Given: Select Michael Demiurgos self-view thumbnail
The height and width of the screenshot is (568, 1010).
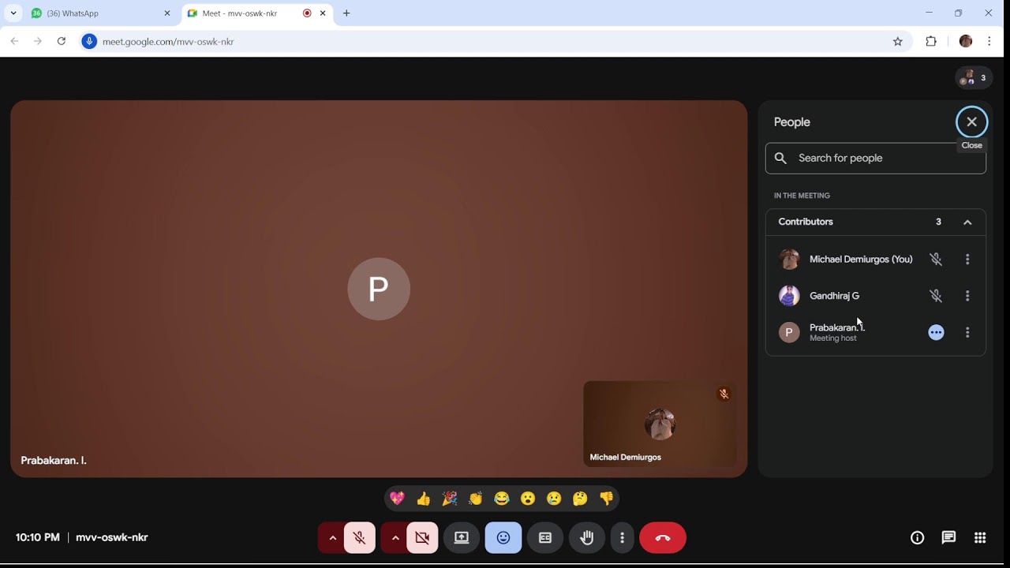Looking at the screenshot, I should click(660, 424).
